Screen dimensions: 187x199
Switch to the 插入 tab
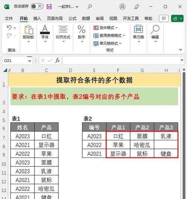[x=37, y=19]
